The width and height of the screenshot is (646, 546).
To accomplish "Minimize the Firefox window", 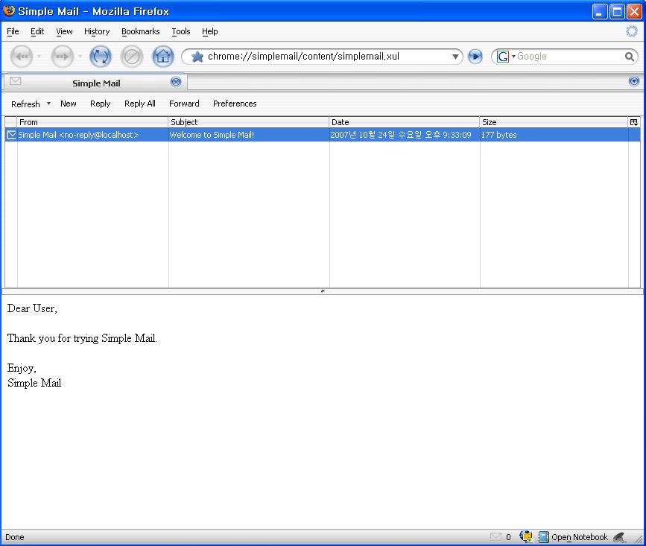I will (x=600, y=11).
